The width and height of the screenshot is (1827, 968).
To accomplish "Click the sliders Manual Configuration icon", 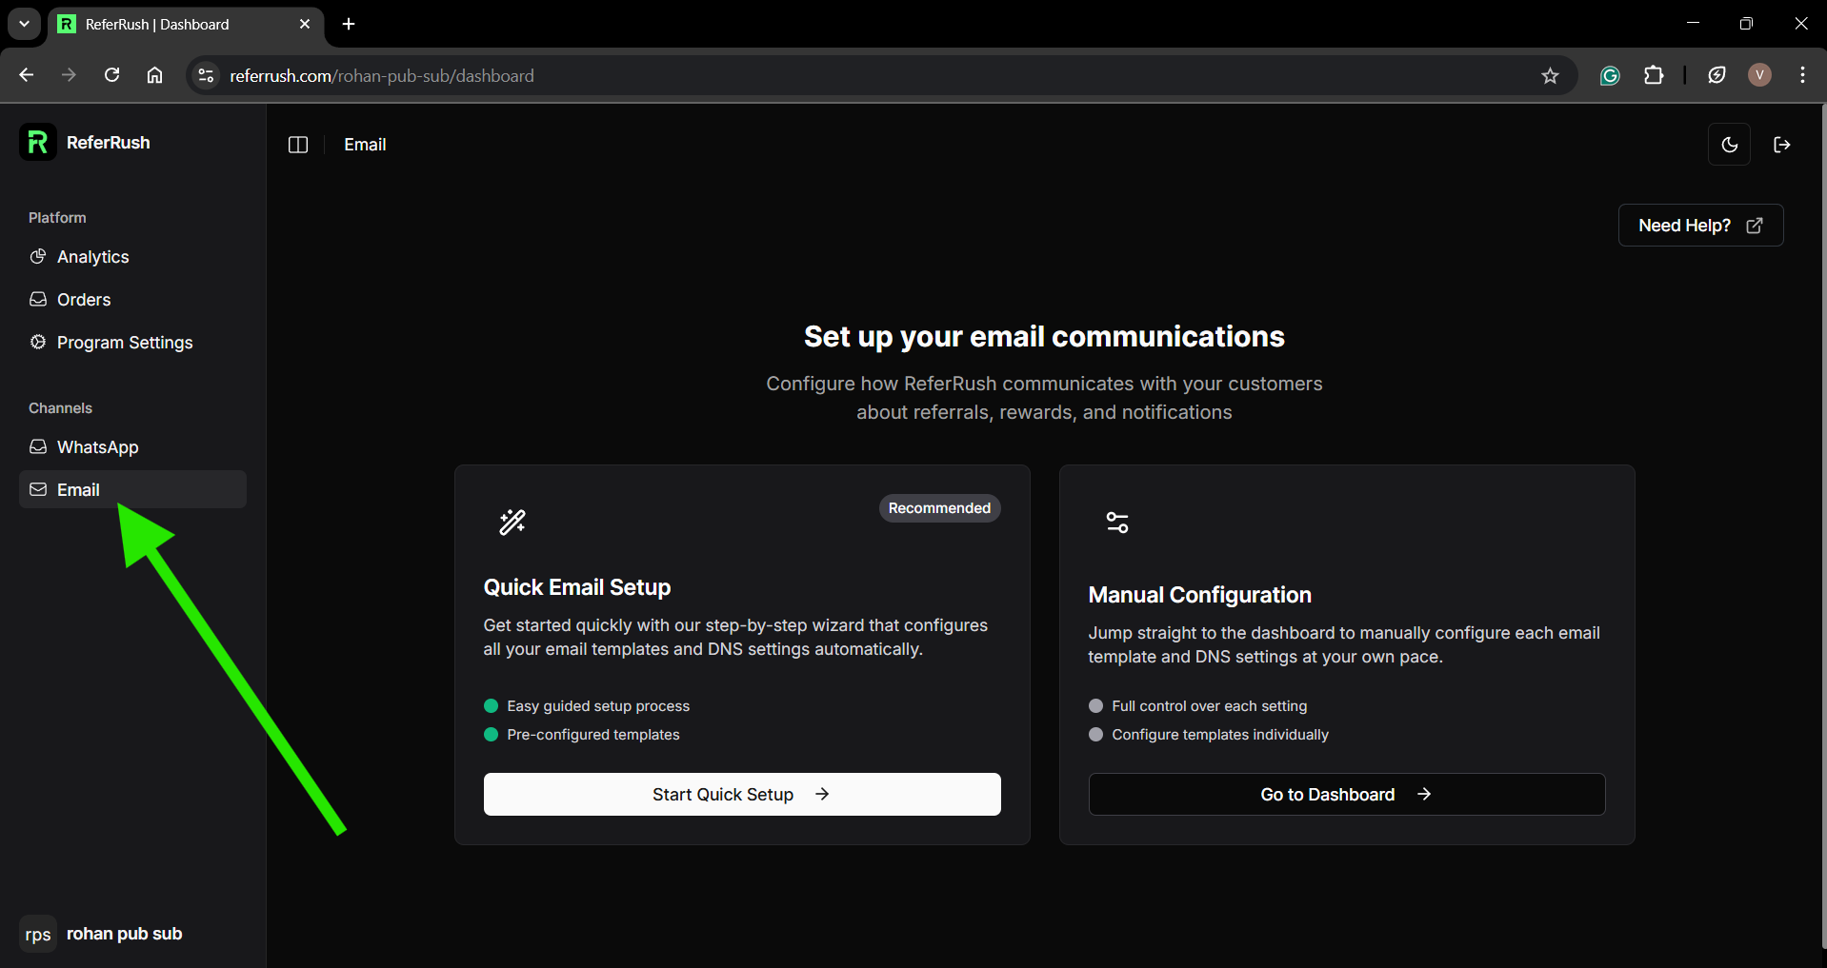I will pos(1117,522).
